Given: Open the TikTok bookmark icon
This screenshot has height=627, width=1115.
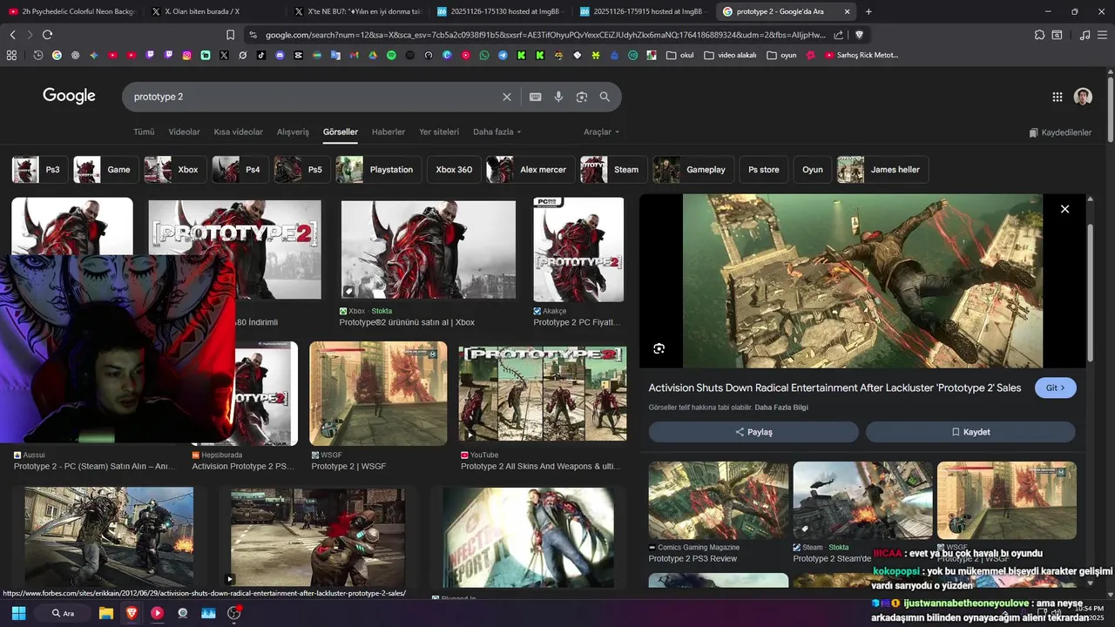Looking at the screenshot, I should click(x=261, y=55).
